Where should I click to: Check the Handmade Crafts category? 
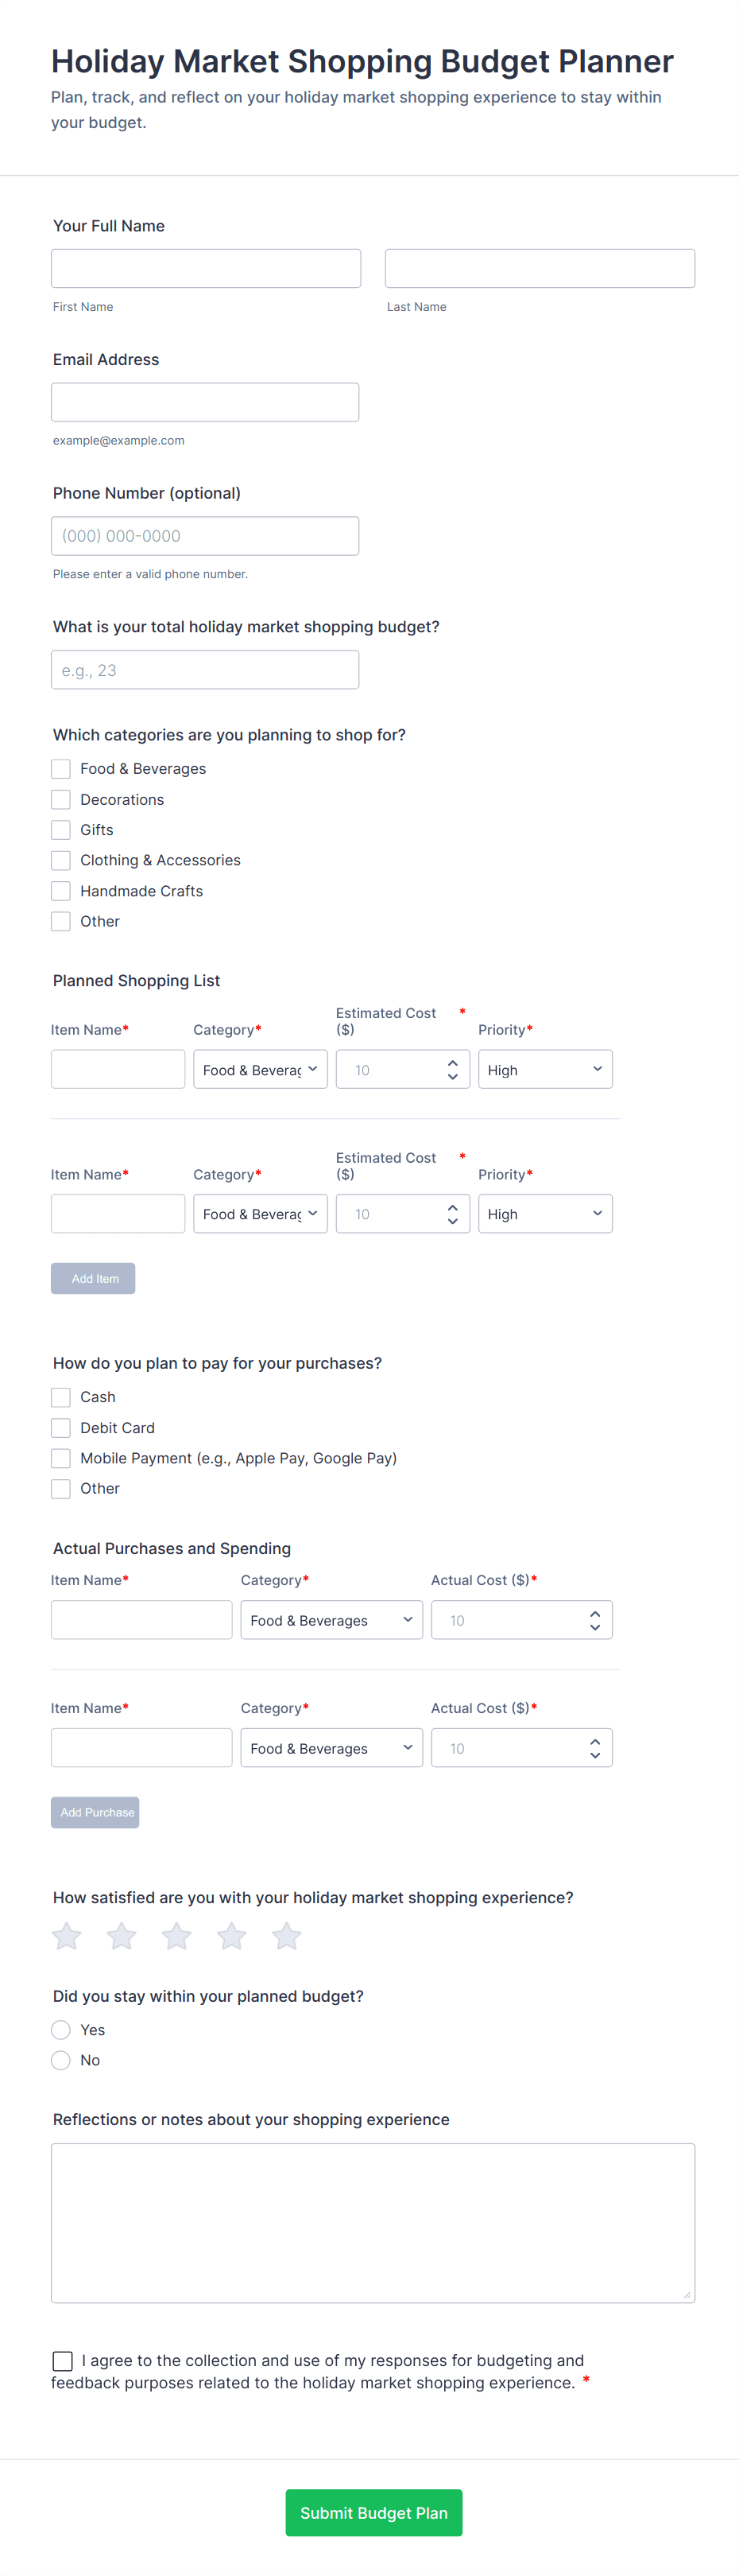click(x=61, y=891)
